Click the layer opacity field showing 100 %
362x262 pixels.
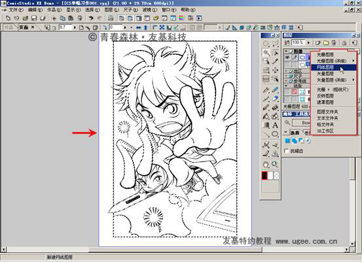point(299,42)
